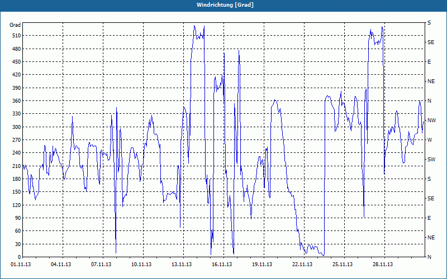The width and height of the screenshot is (447, 279).
Task: Click the date label 25.11.13
Action: click(x=343, y=264)
